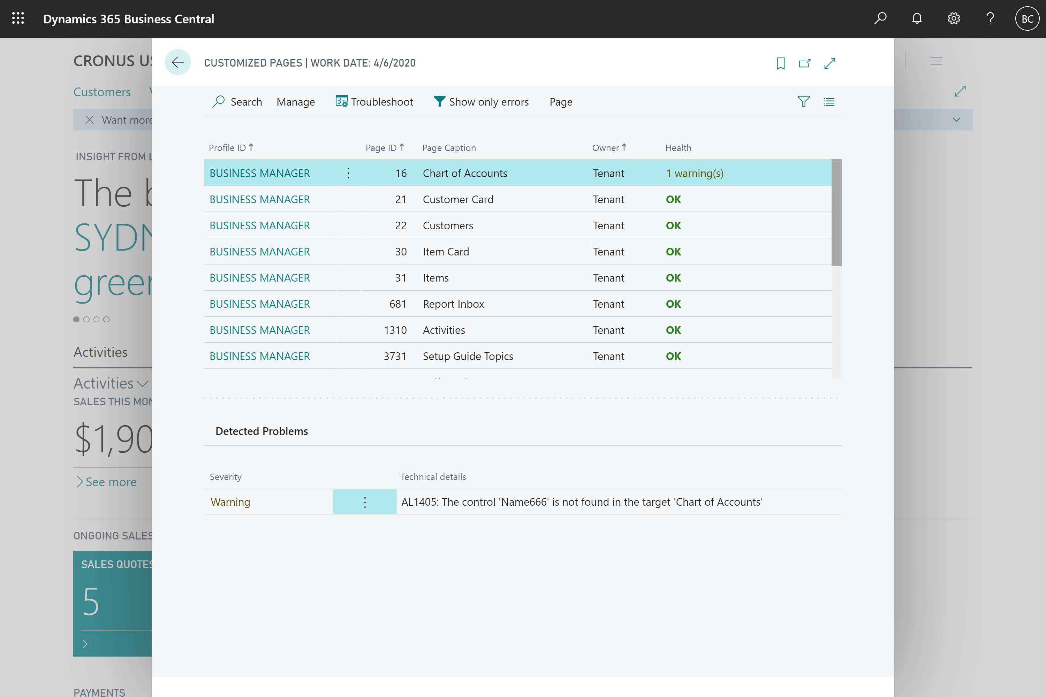
Task: Click BUSINESS MANAGER link for Items row
Action: [259, 278]
